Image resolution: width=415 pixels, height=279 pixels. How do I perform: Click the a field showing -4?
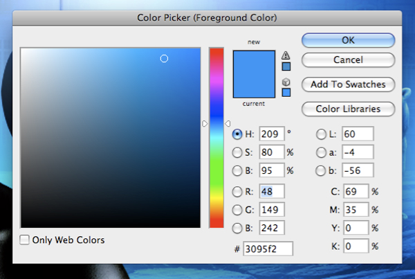(x=358, y=152)
